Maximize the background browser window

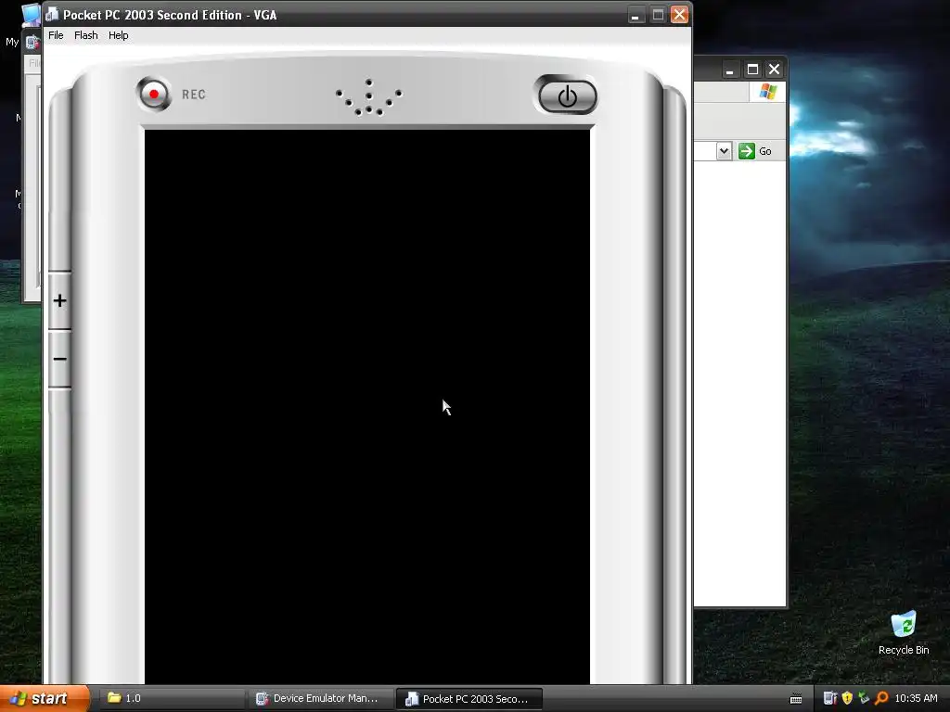tap(752, 69)
